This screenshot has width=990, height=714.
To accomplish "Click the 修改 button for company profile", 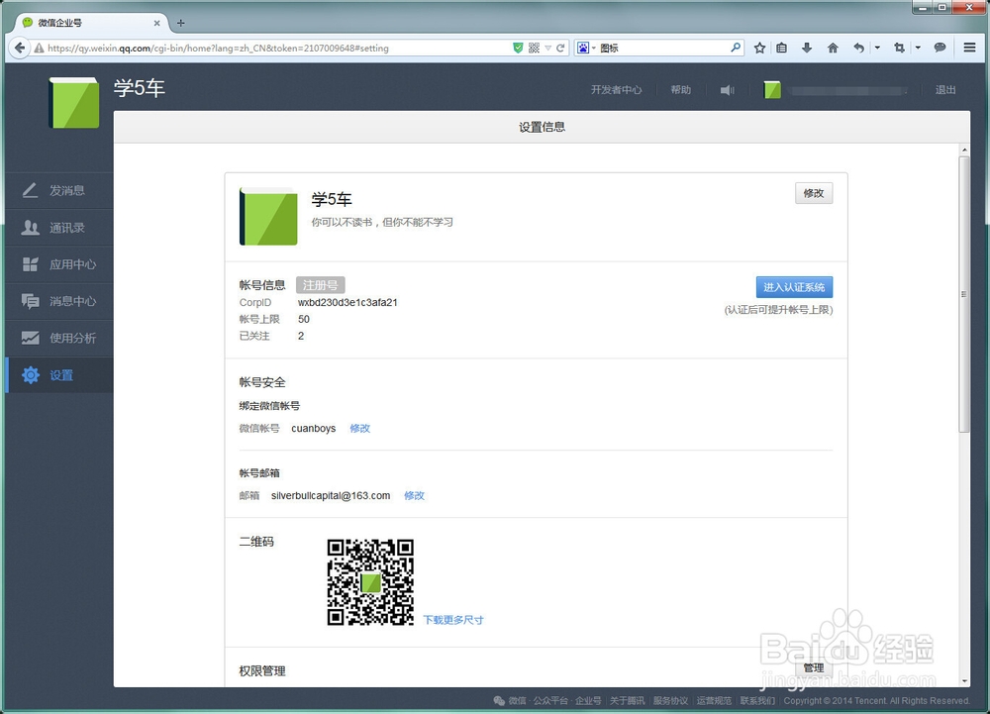I will (x=813, y=193).
